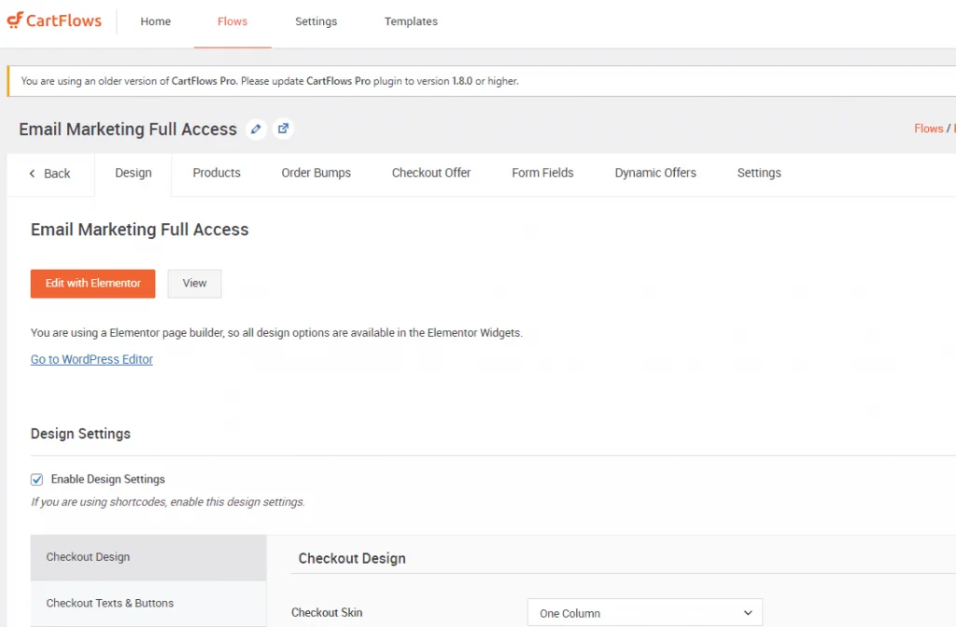This screenshot has width=956, height=627.
Task: Select the Dynamic Offers tab
Action: pos(655,173)
